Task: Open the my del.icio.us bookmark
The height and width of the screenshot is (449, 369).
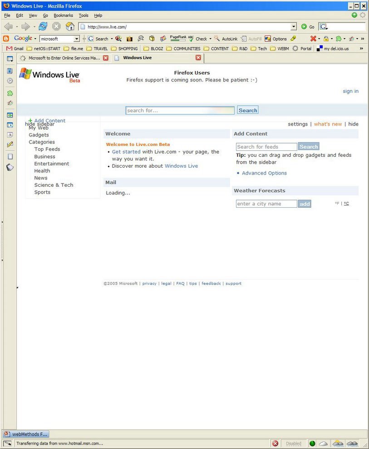Action: point(333,48)
